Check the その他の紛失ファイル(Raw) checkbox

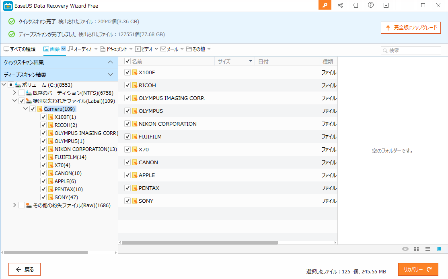coord(22,206)
